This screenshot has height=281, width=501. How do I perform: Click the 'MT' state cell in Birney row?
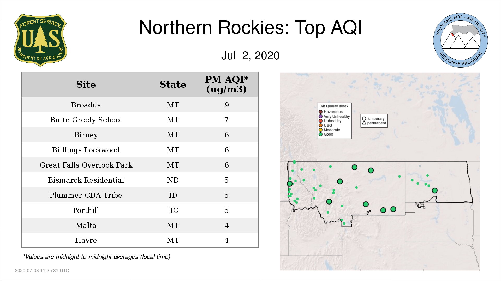[x=173, y=135]
